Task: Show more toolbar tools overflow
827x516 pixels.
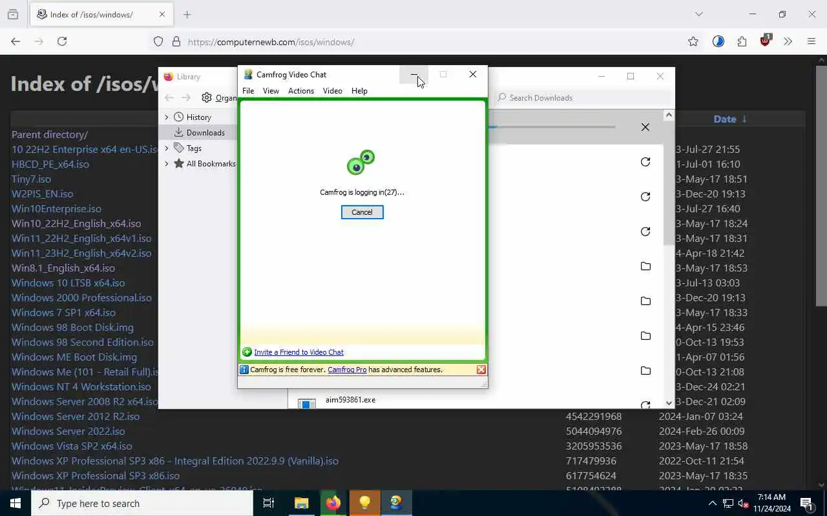Action: click(788, 41)
